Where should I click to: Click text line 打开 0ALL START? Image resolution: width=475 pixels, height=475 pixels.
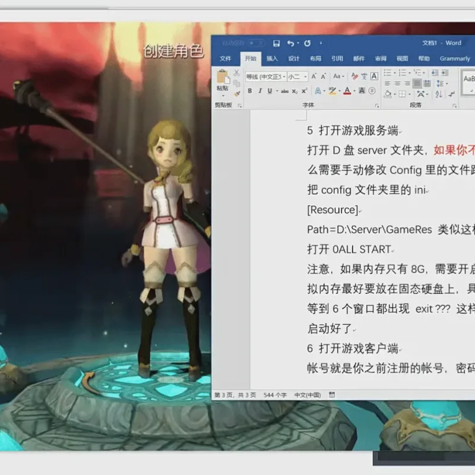pyautogui.click(x=349, y=249)
